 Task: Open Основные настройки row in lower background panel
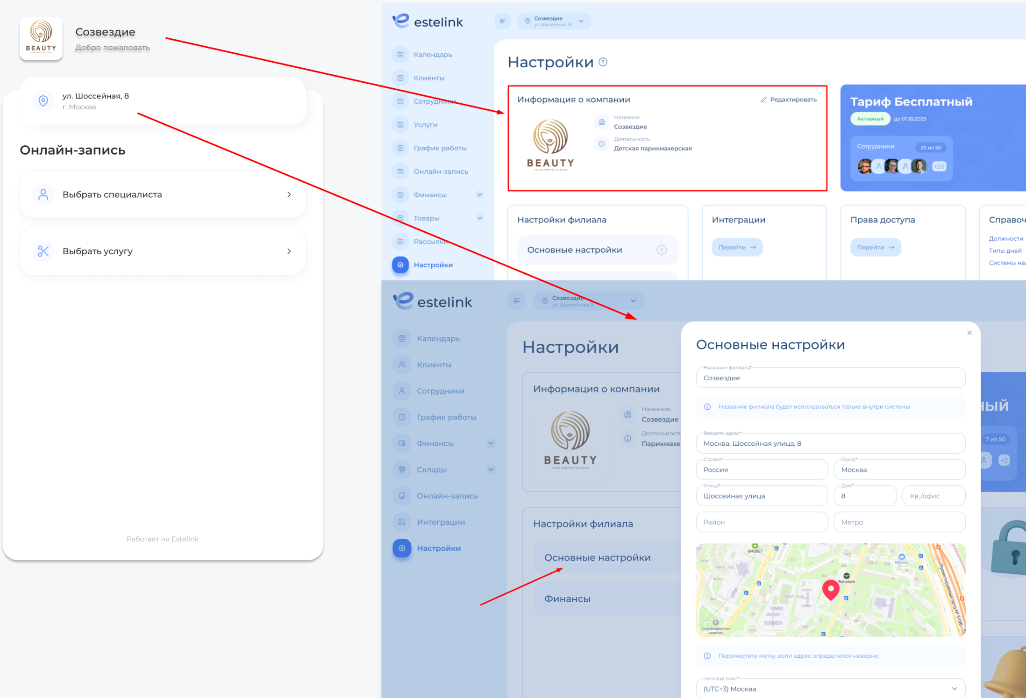coord(607,557)
